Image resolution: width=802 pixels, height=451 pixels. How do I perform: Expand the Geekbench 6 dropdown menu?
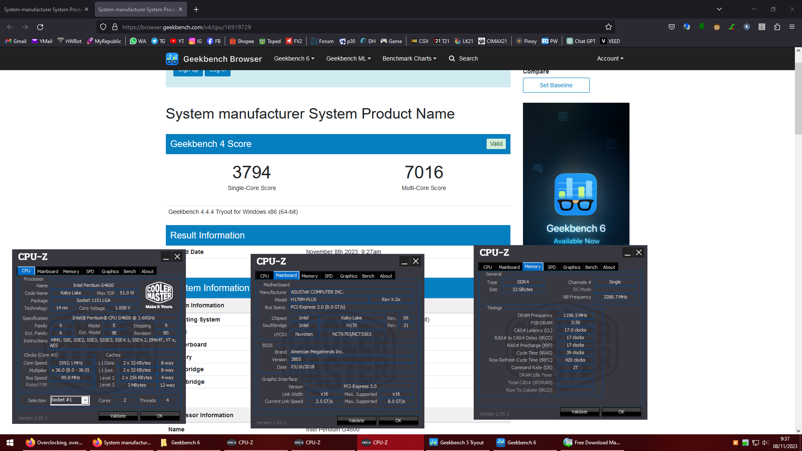tap(294, 59)
